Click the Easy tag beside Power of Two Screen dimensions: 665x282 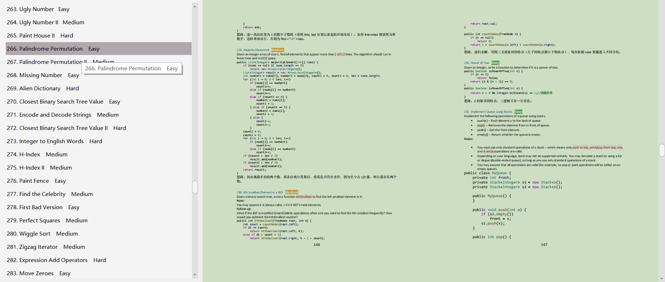495,63
